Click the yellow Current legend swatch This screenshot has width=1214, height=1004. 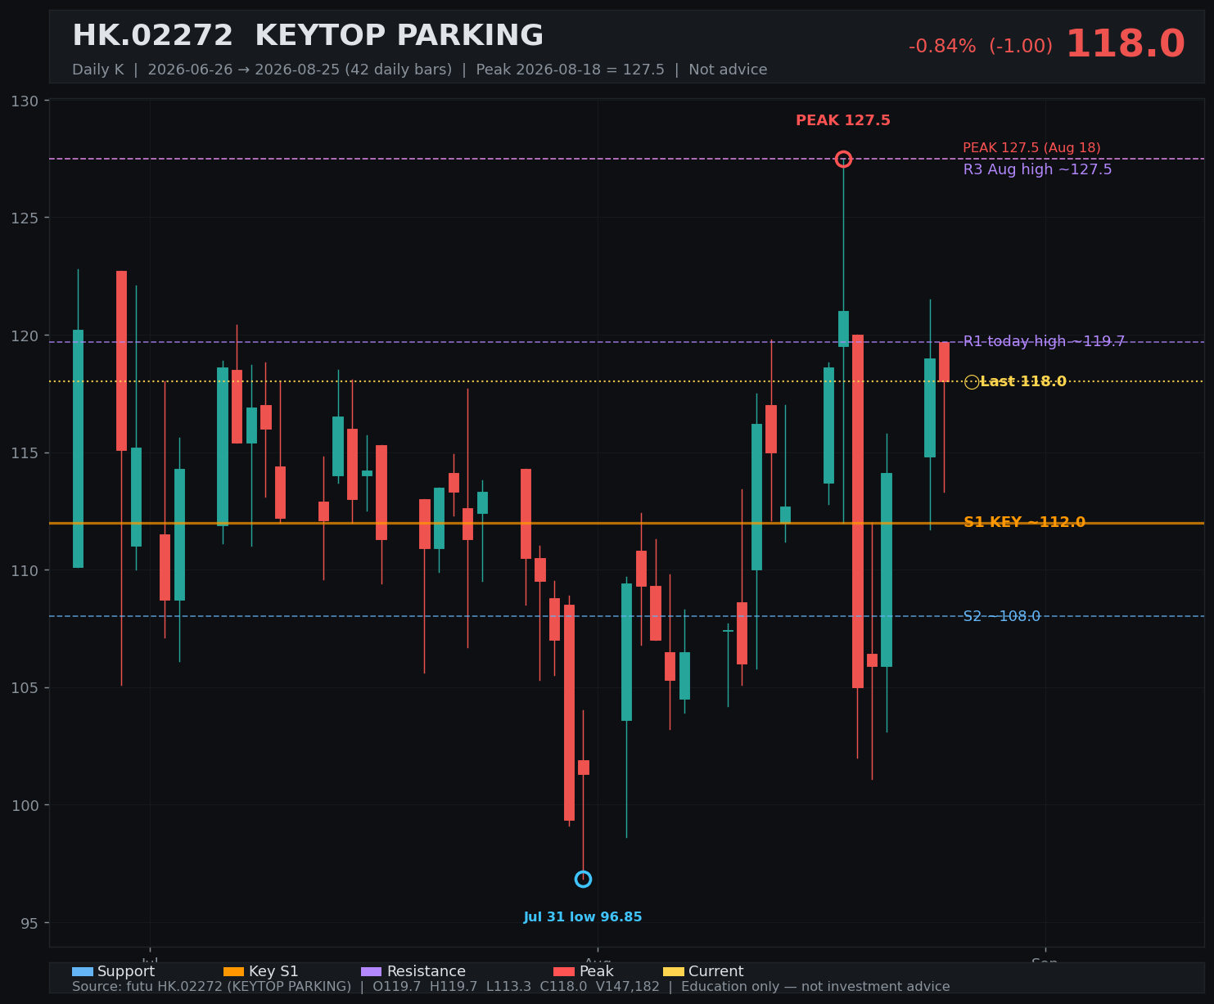click(674, 972)
